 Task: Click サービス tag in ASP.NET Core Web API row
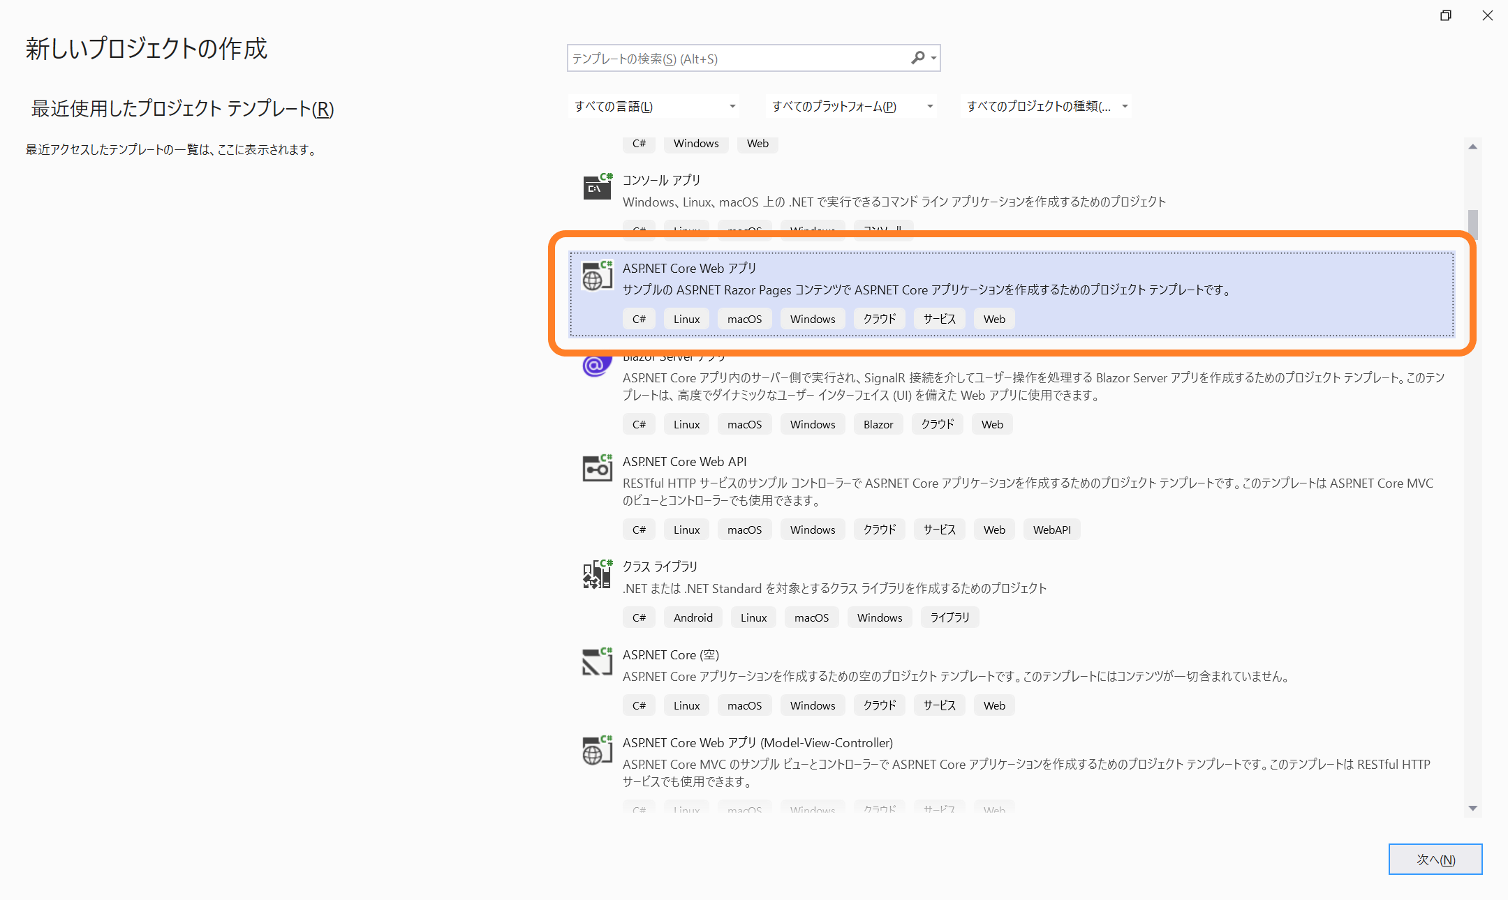pyautogui.click(x=940, y=530)
